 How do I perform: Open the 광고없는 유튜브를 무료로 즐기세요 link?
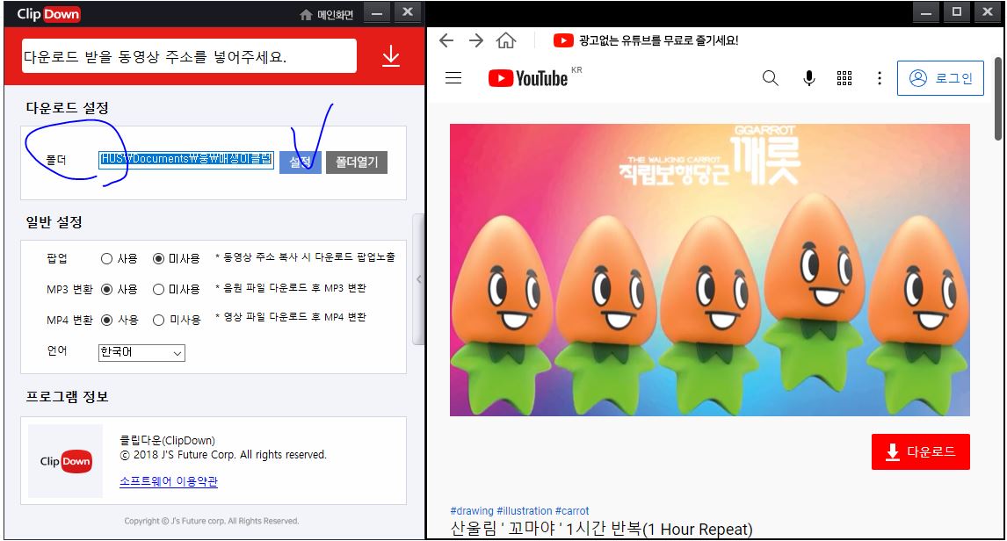click(x=658, y=40)
